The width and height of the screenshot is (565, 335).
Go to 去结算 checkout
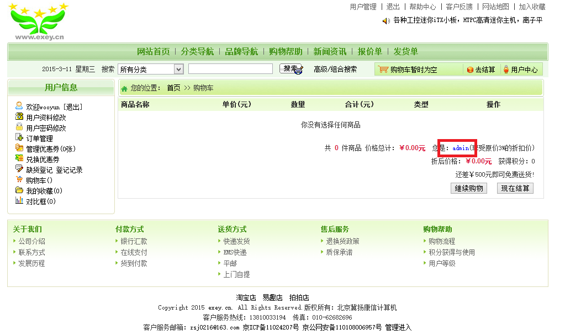(x=485, y=70)
